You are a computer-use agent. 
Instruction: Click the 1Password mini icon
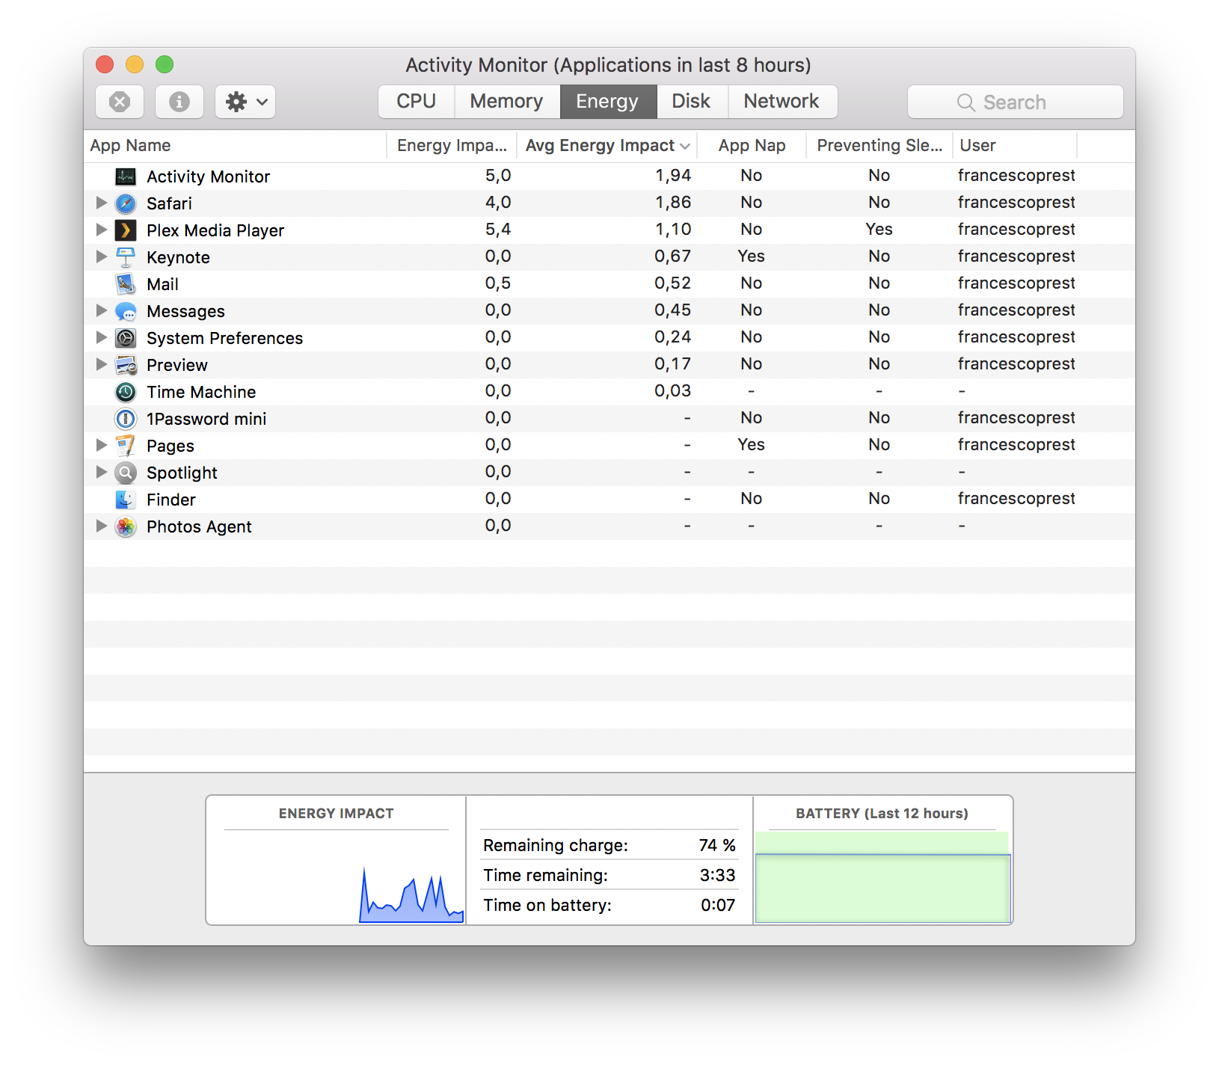click(x=126, y=419)
